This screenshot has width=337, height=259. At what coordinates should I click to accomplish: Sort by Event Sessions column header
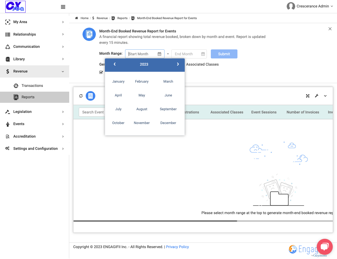coord(264,112)
